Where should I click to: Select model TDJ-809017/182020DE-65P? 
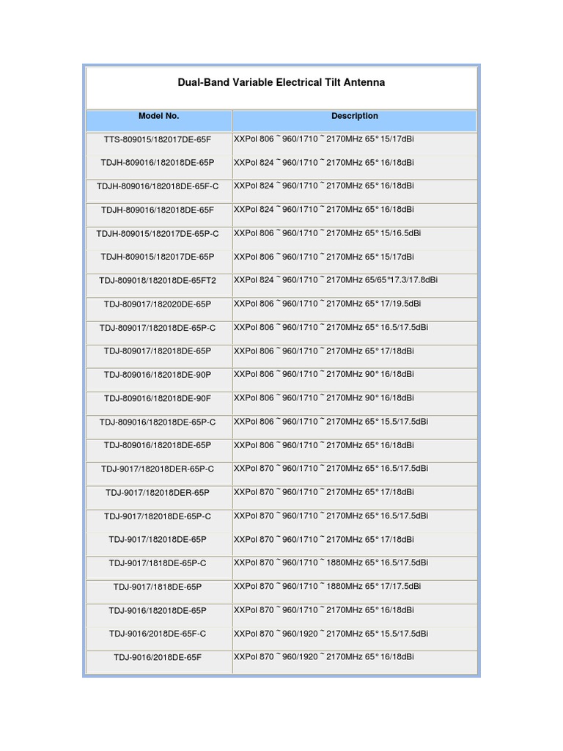point(158,304)
